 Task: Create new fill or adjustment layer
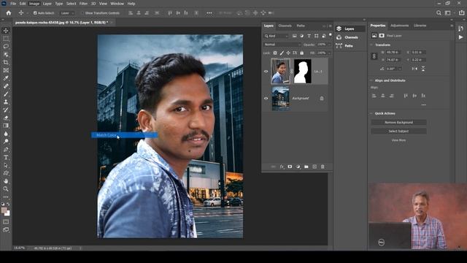[298, 167]
